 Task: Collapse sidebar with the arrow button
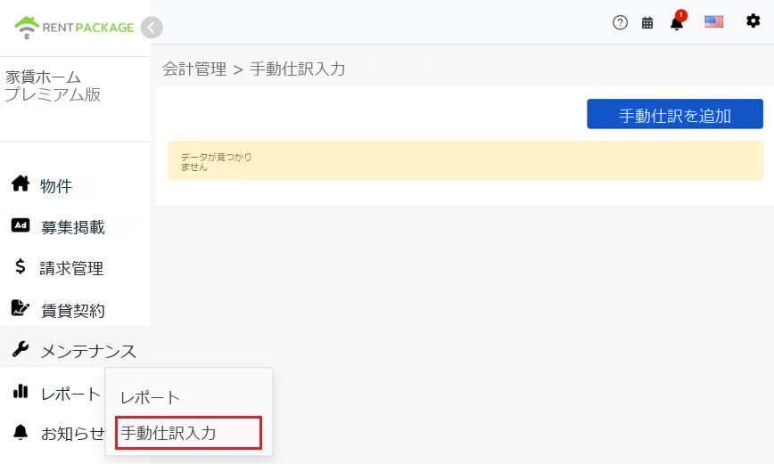point(152,28)
